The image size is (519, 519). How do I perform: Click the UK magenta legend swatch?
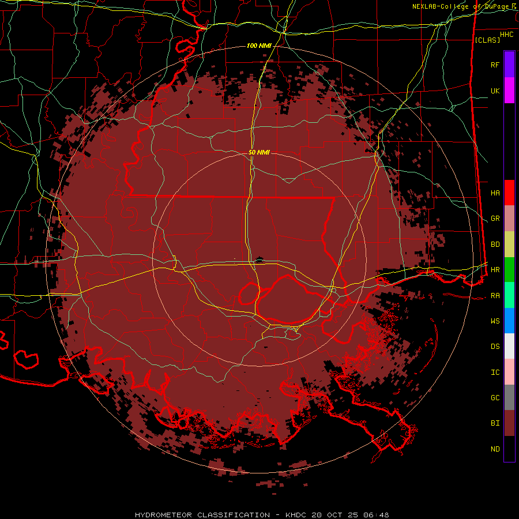pos(509,91)
